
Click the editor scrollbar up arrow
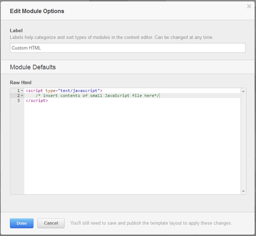click(243, 91)
